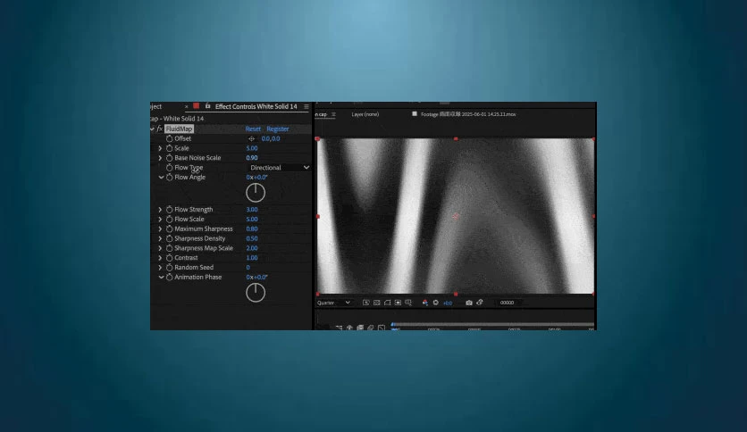747x432 pixels.
Task: Open the Flow Type Directional dropdown
Action: pos(280,168)
